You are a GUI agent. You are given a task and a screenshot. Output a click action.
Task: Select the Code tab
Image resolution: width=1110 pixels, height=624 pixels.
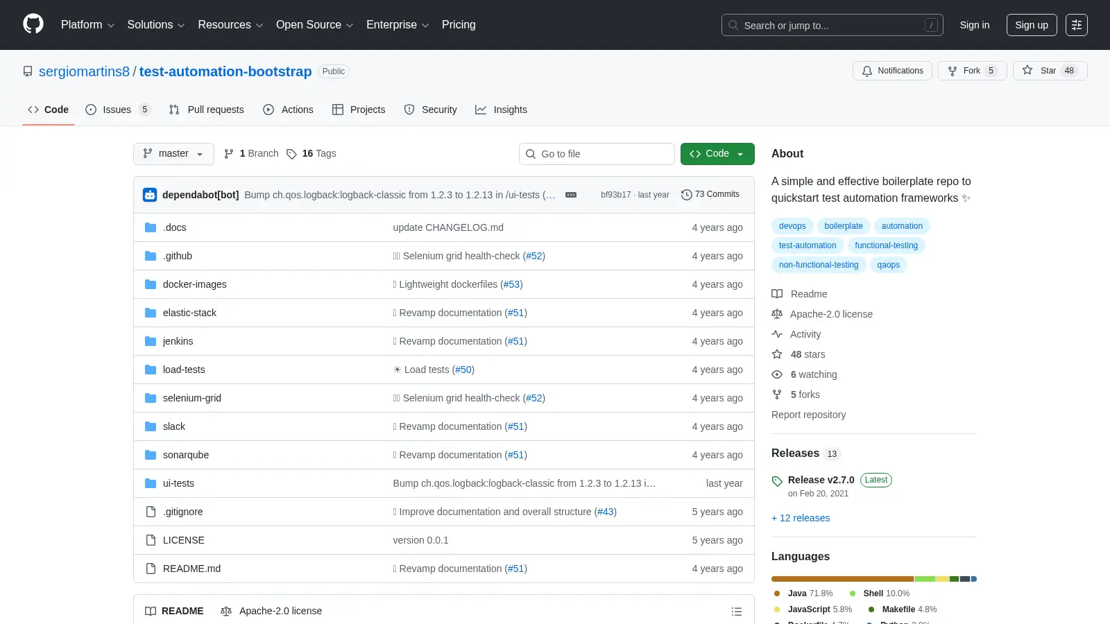(x=49, y=110)
